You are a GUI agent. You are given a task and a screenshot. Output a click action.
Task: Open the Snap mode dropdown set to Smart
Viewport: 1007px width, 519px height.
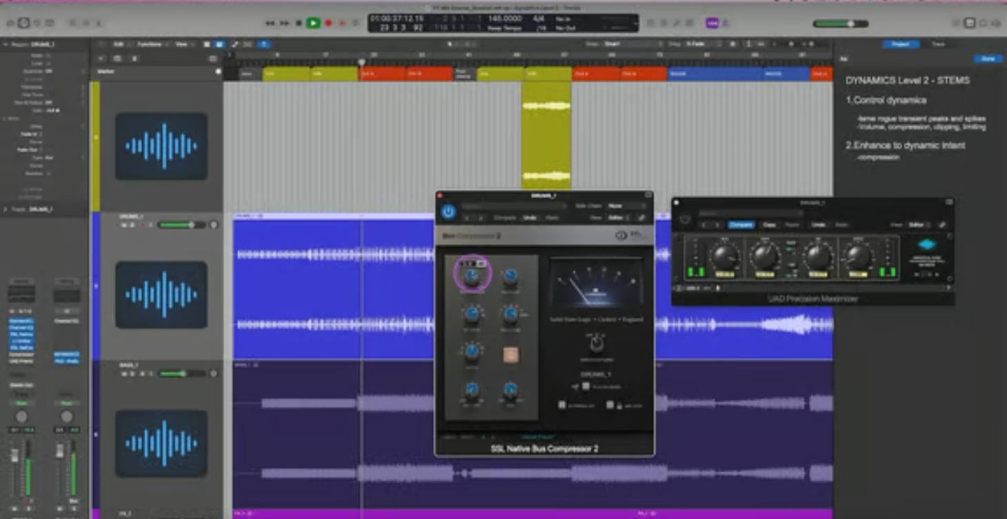(x=617, y=43)
